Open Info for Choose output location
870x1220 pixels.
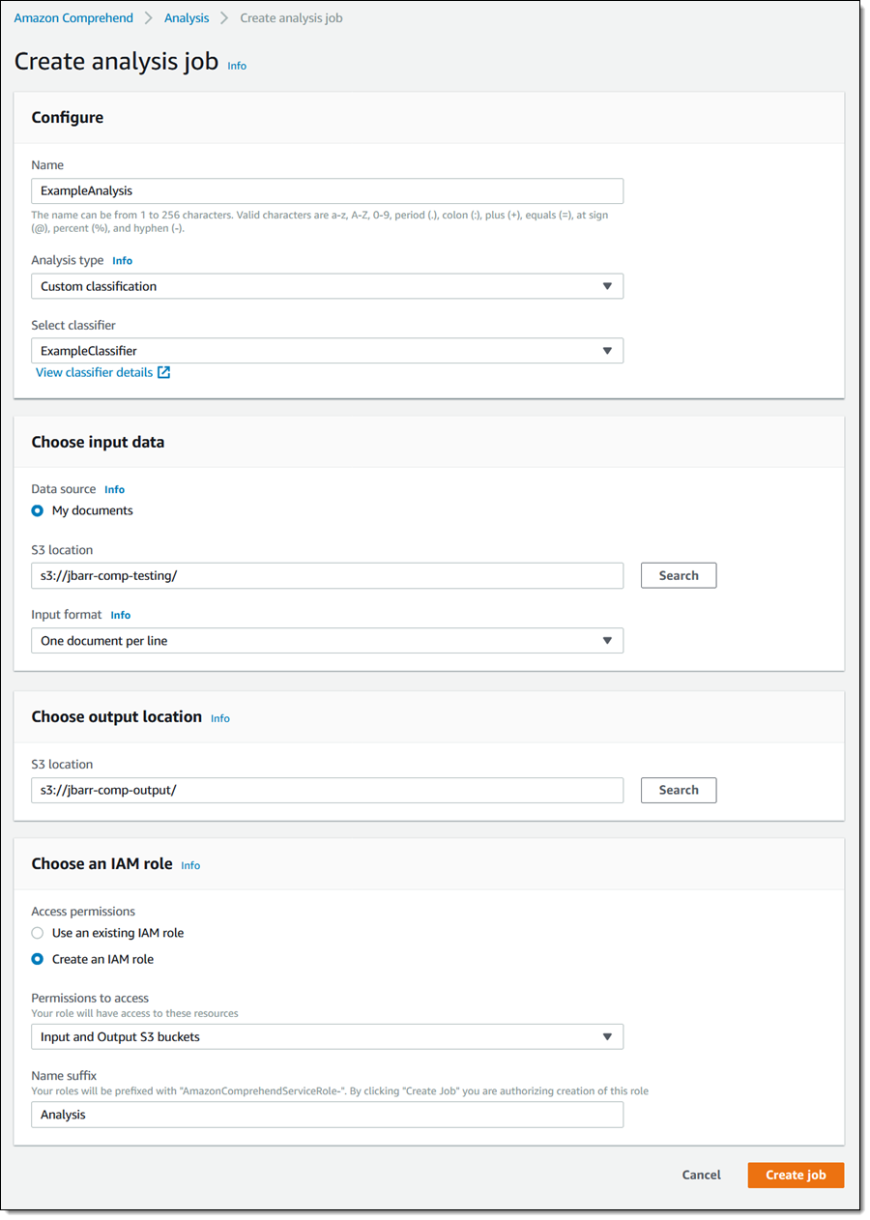coord(220,718)
